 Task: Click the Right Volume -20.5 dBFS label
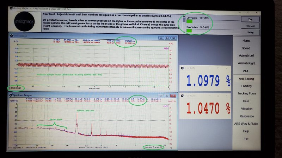click(x=198, y=27)
